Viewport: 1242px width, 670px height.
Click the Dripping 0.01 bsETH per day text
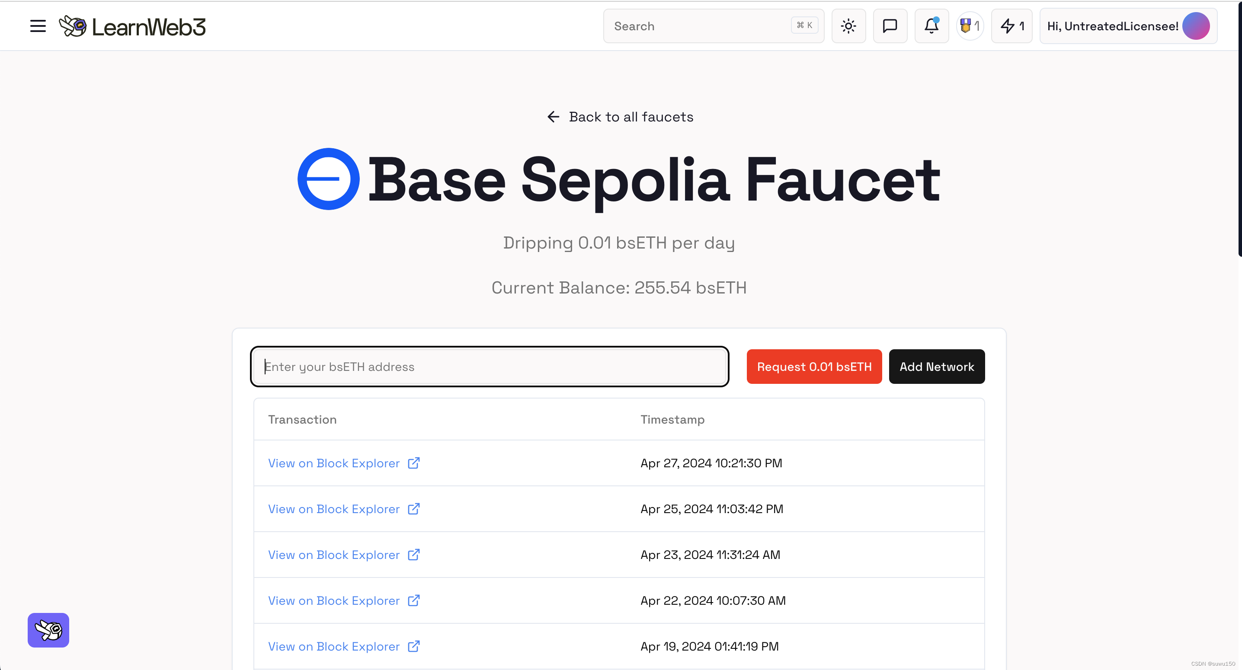(619, 242)
